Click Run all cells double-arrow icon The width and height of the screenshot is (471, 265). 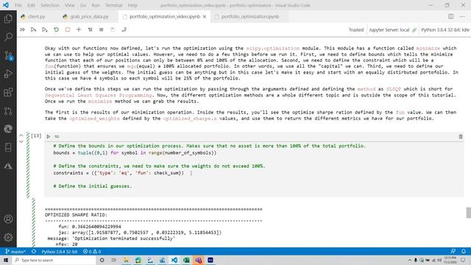coord(22,29)
